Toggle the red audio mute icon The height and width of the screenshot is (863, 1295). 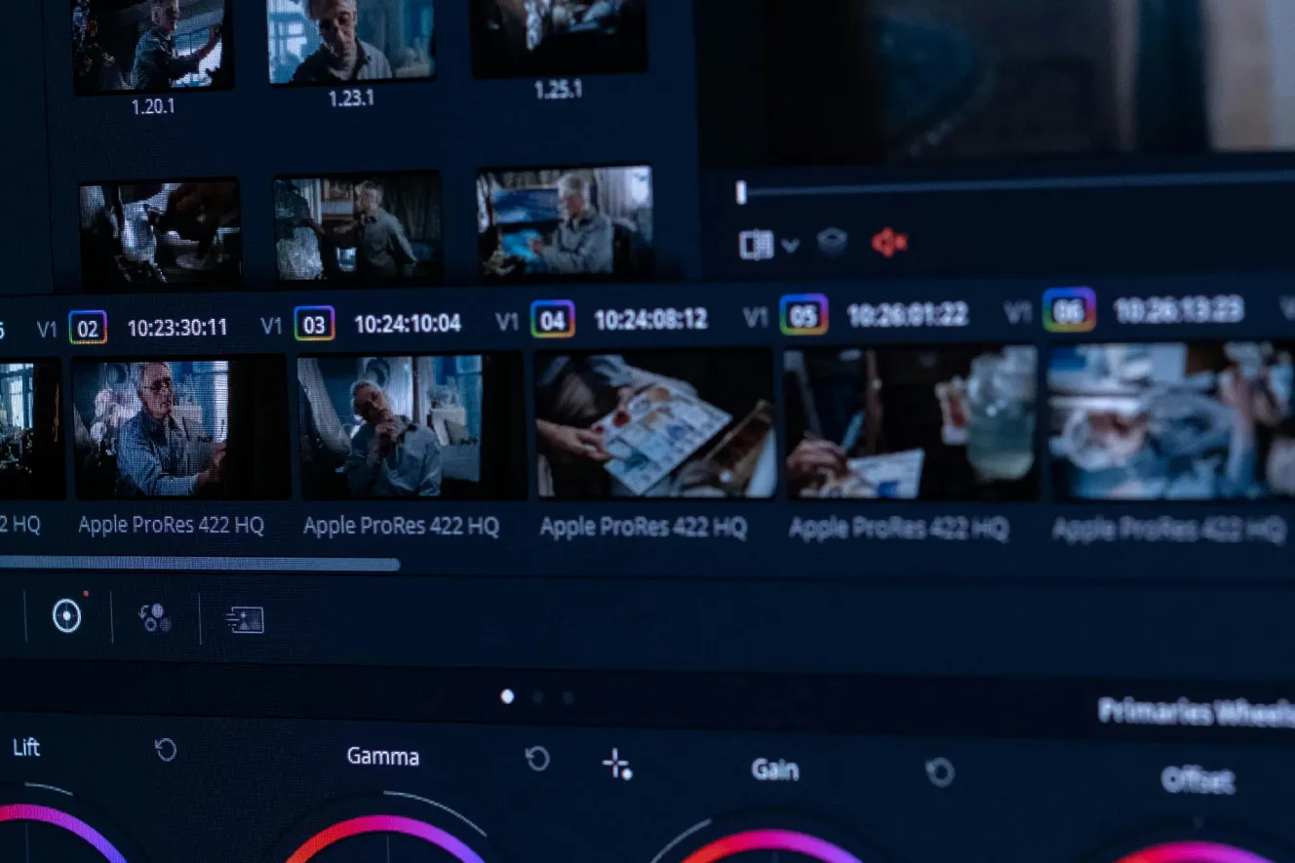(x=889, y=242)
